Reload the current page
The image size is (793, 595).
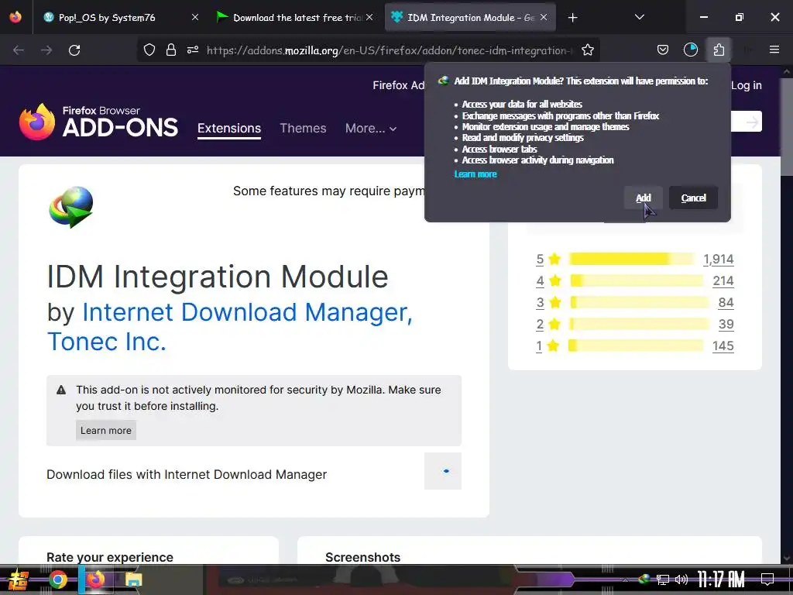point(74,50)
